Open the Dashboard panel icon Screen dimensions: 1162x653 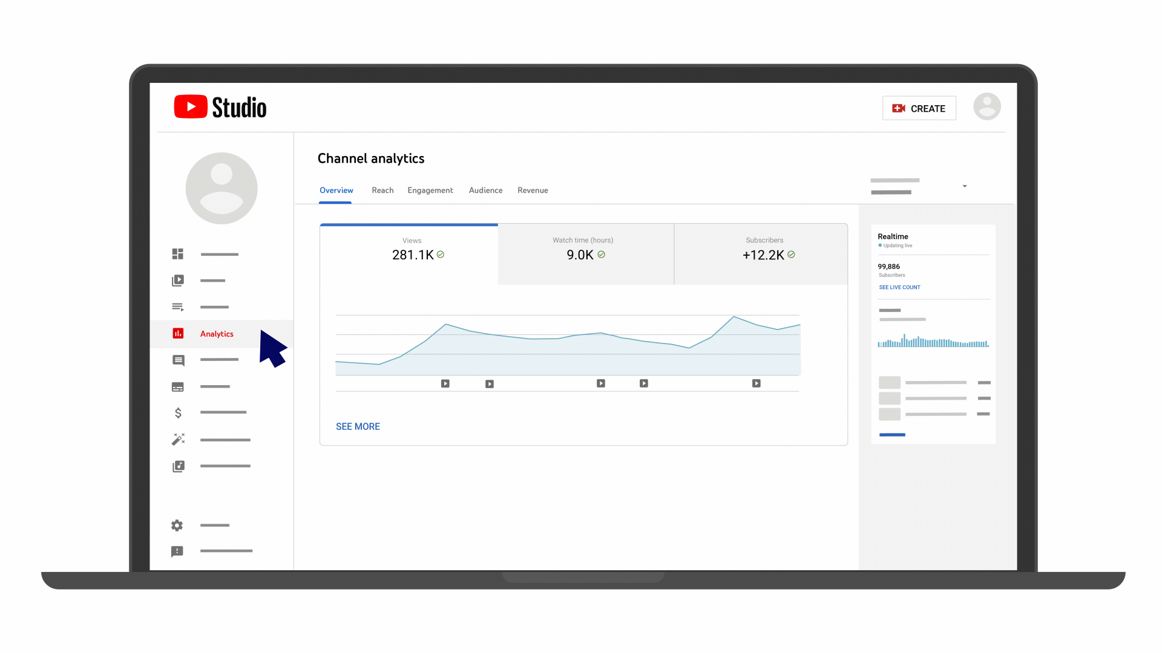coord(176,253)
